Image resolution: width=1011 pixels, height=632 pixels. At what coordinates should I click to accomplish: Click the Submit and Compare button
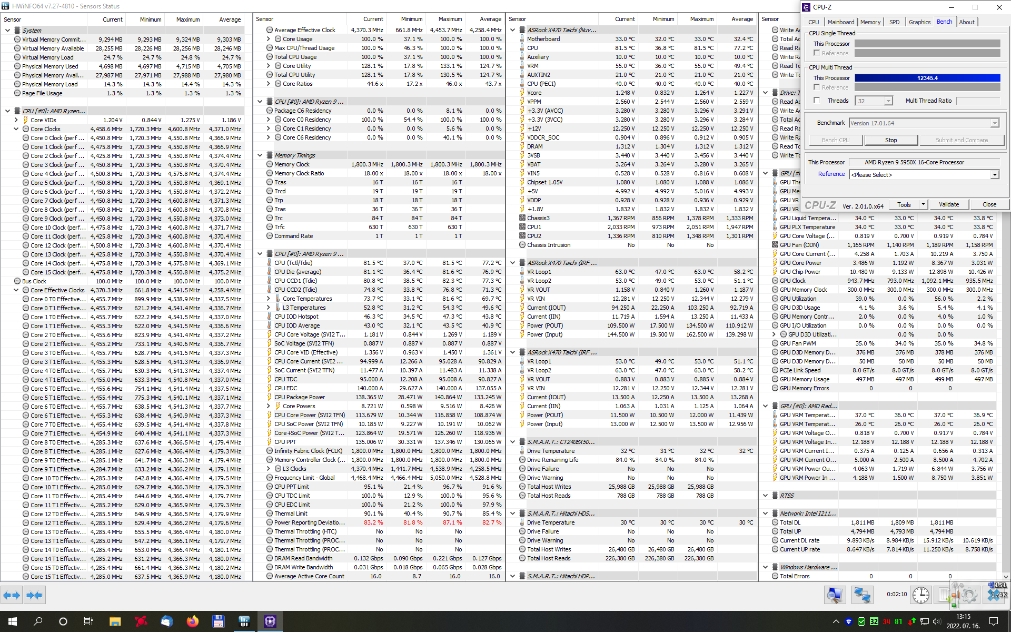coord(962,140)
